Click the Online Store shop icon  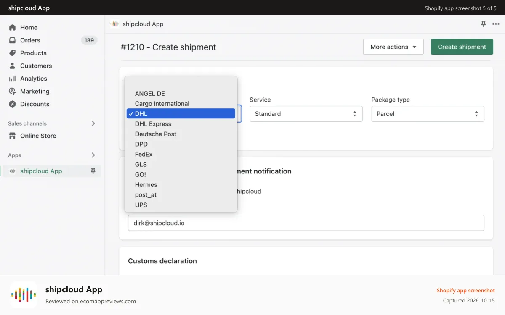[x=12, y=136]
